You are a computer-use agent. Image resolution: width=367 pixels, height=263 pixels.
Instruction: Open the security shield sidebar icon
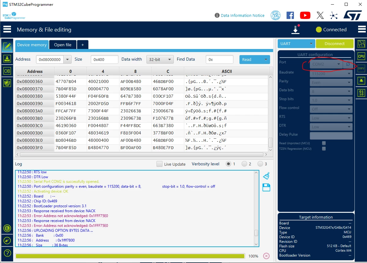pyautogui.click(x=7, y=83)
